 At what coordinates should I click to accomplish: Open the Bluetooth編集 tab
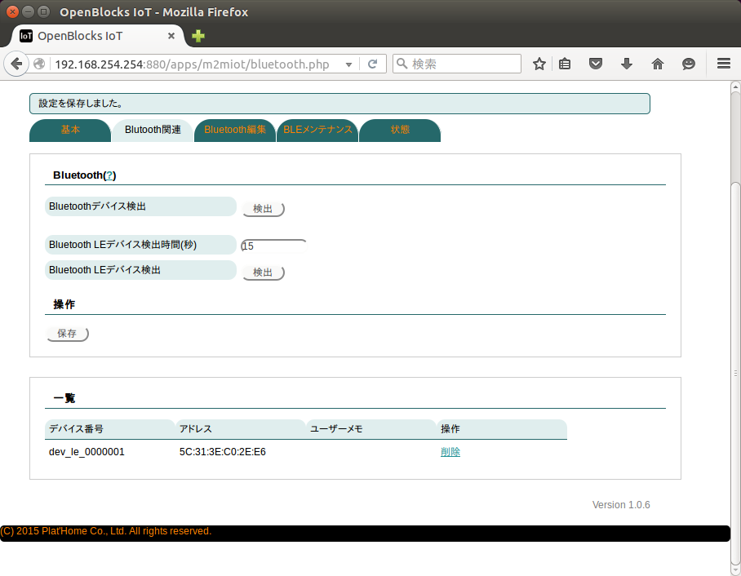[235, 130]
